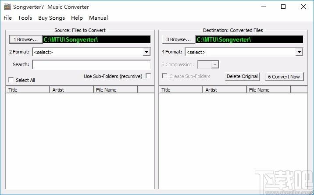Viewport: 314px width, 195px height.
Task: Toggle the Create Sub-Folders checkbox
Action: [164, 76]
